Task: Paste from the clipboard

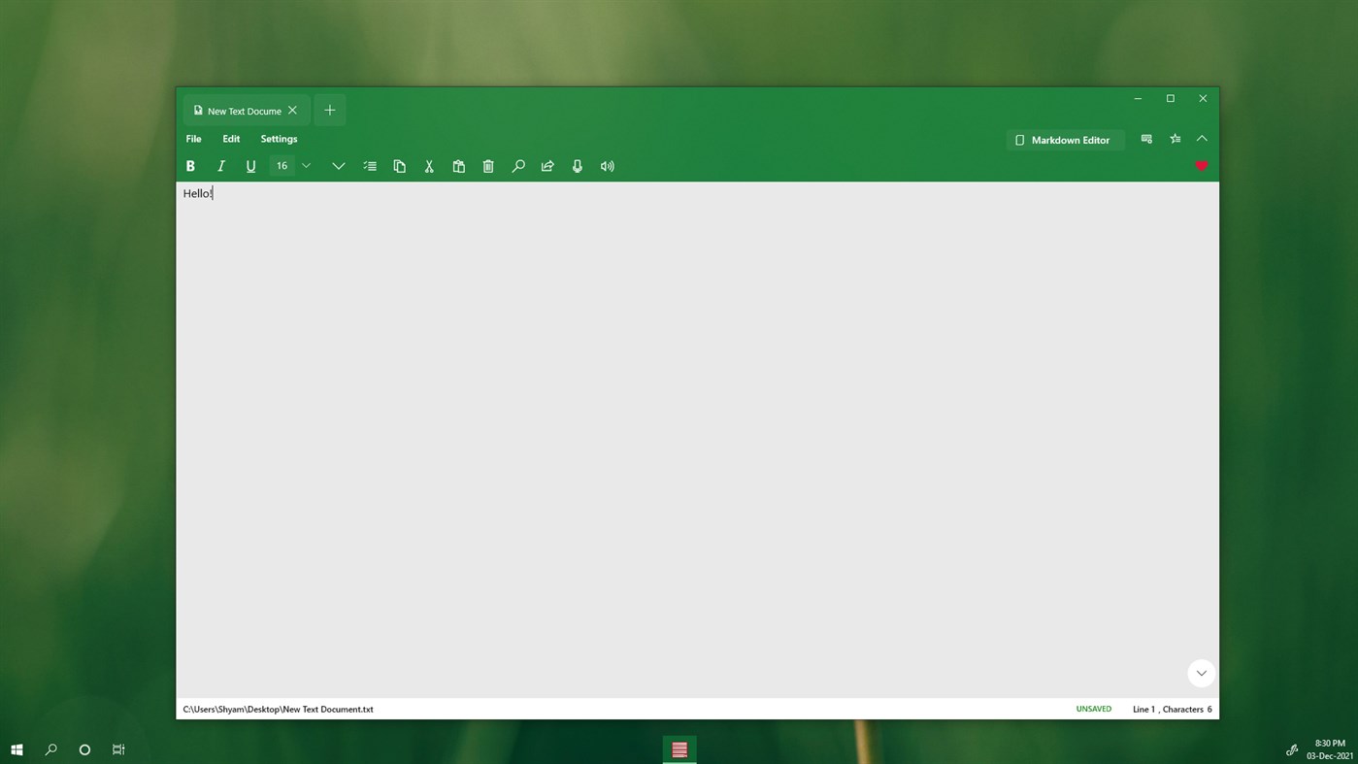Action: pos(458,165)
